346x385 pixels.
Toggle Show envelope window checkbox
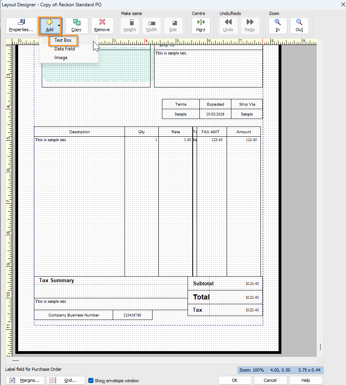tap(91, 380)
